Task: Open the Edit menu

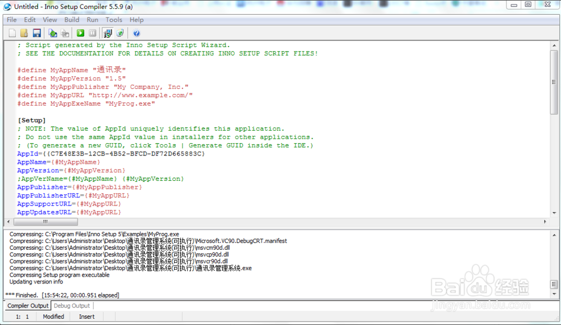Action: (x=30, y=20)
